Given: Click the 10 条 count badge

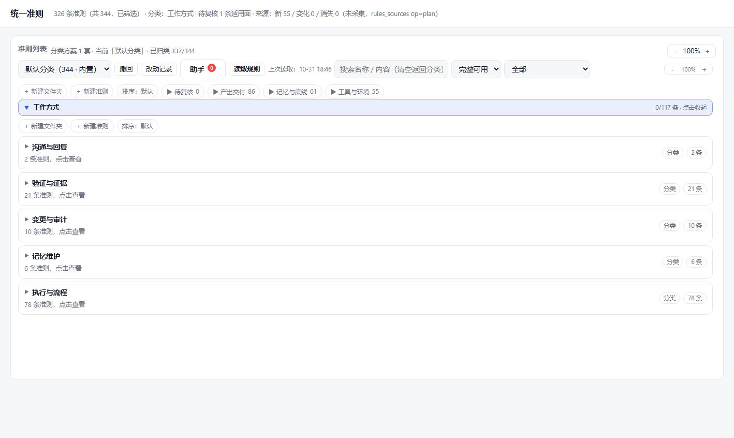Looking at the screenshot, I should click(x=695, y=226).
